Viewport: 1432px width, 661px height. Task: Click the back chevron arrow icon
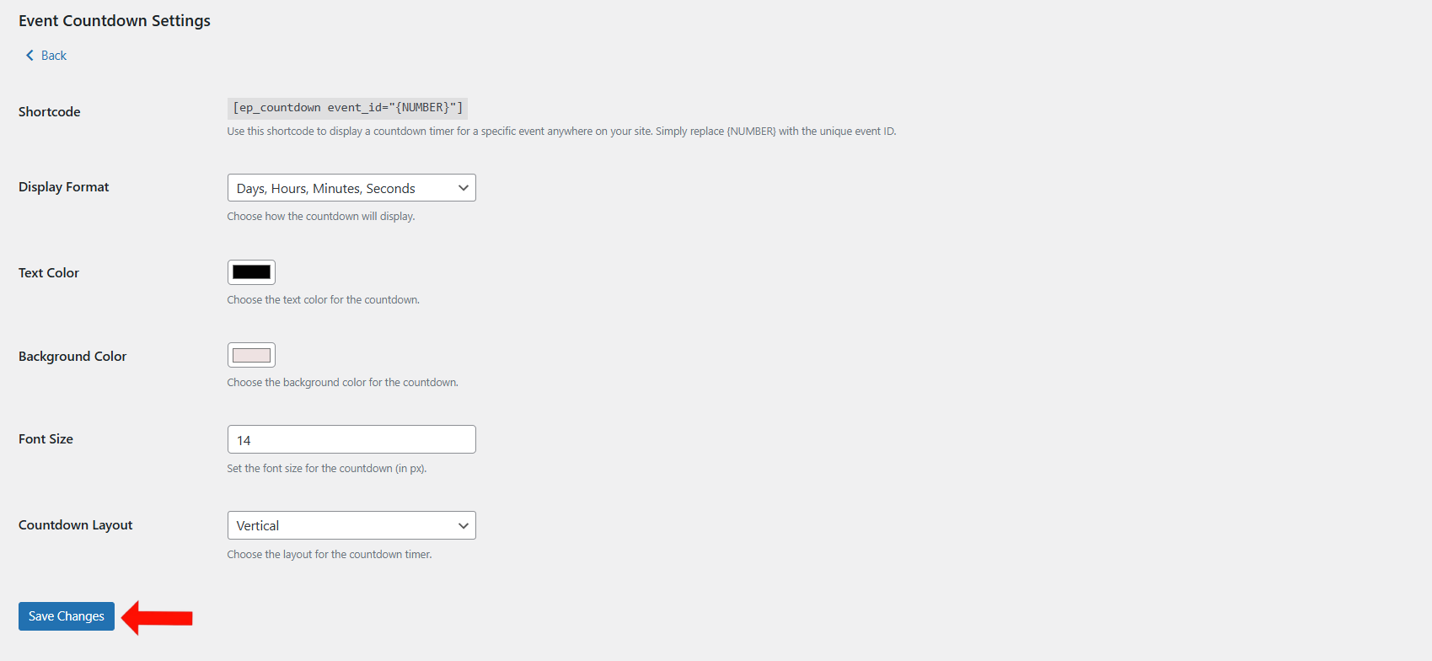[29, 55]
